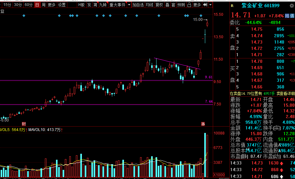Click the 陆 Stock Connect badge

coord(287,16)
